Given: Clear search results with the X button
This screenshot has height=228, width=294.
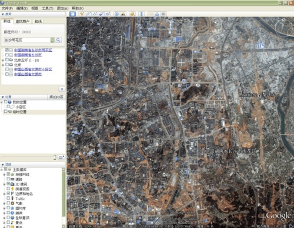Looking at the screenshot, I should (62, 89).
